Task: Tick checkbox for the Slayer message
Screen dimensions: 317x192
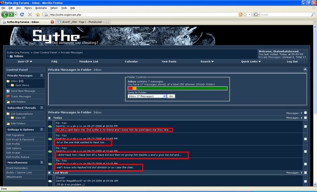Action: point(306,181)
